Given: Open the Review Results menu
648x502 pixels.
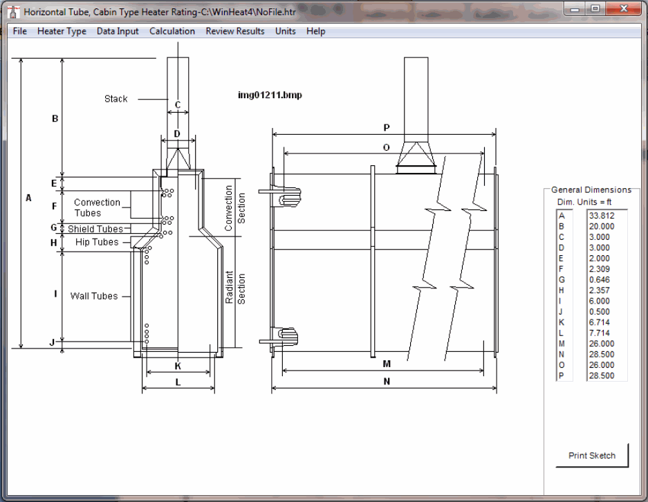Looking at the screenshot, I should pos(234,31).
